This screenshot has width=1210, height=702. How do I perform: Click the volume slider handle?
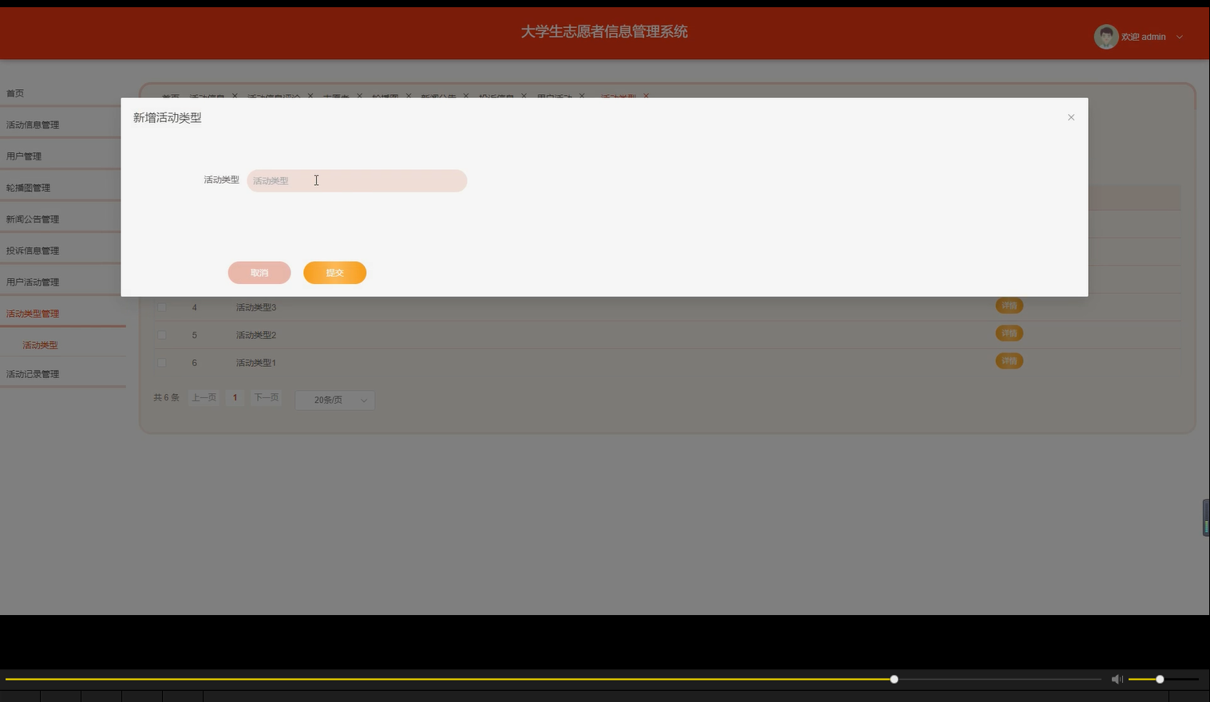click(1160, 679)
